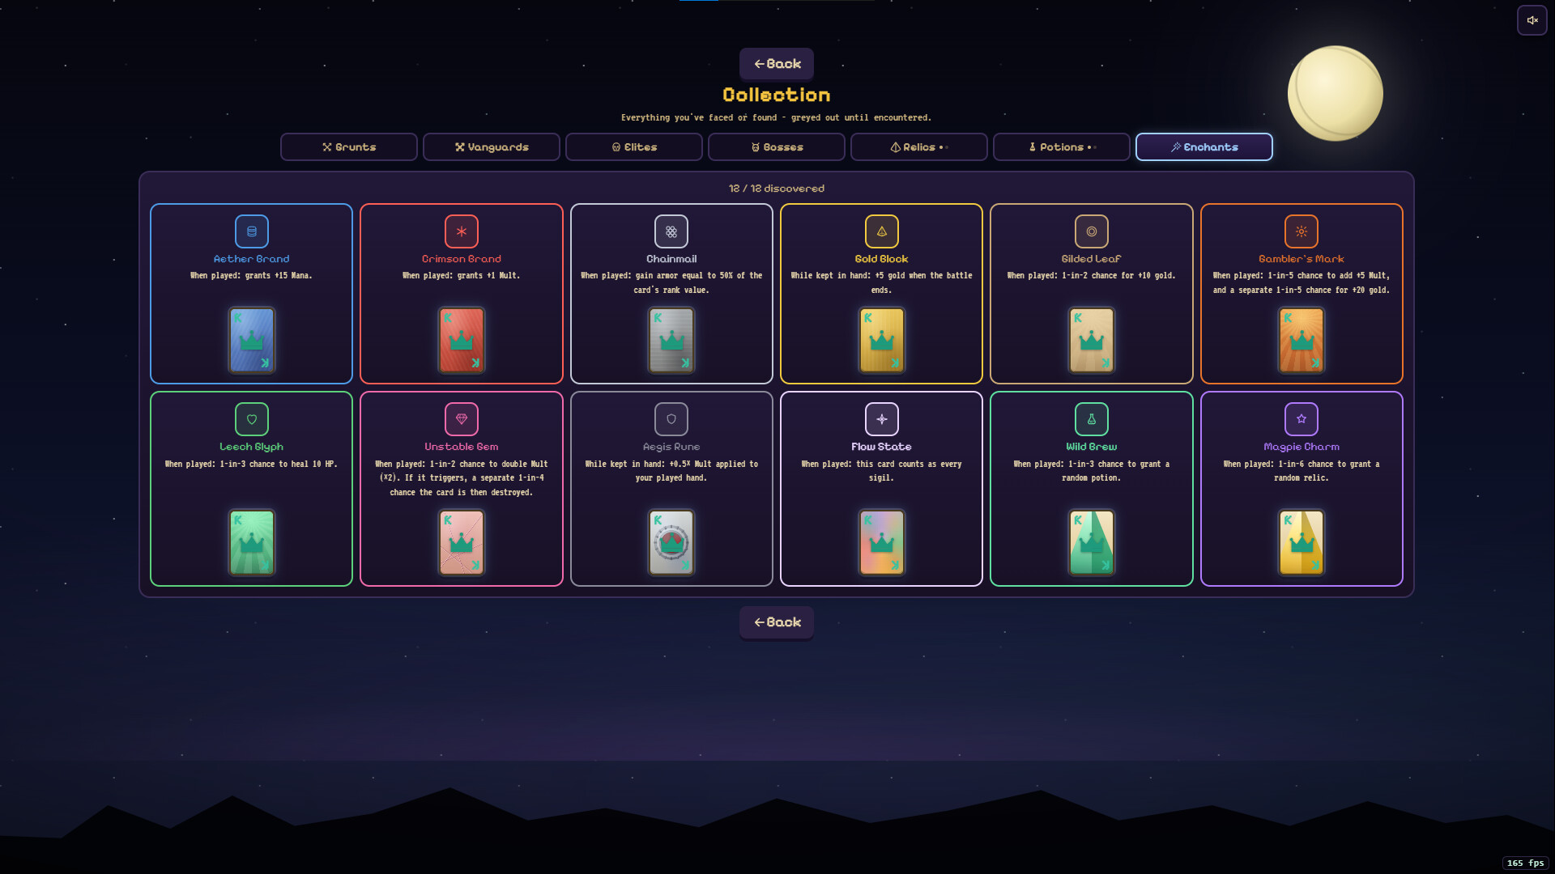
Task: Click the Leech Glyph heart icon
Action: tap(251, 419)
